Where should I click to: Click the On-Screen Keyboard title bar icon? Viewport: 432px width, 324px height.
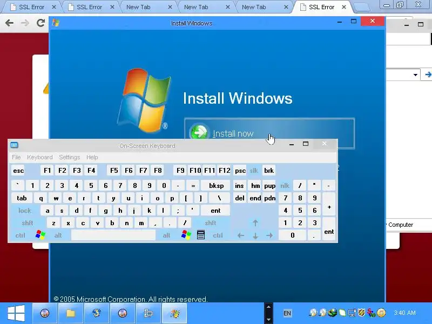[x=14, y=145]
